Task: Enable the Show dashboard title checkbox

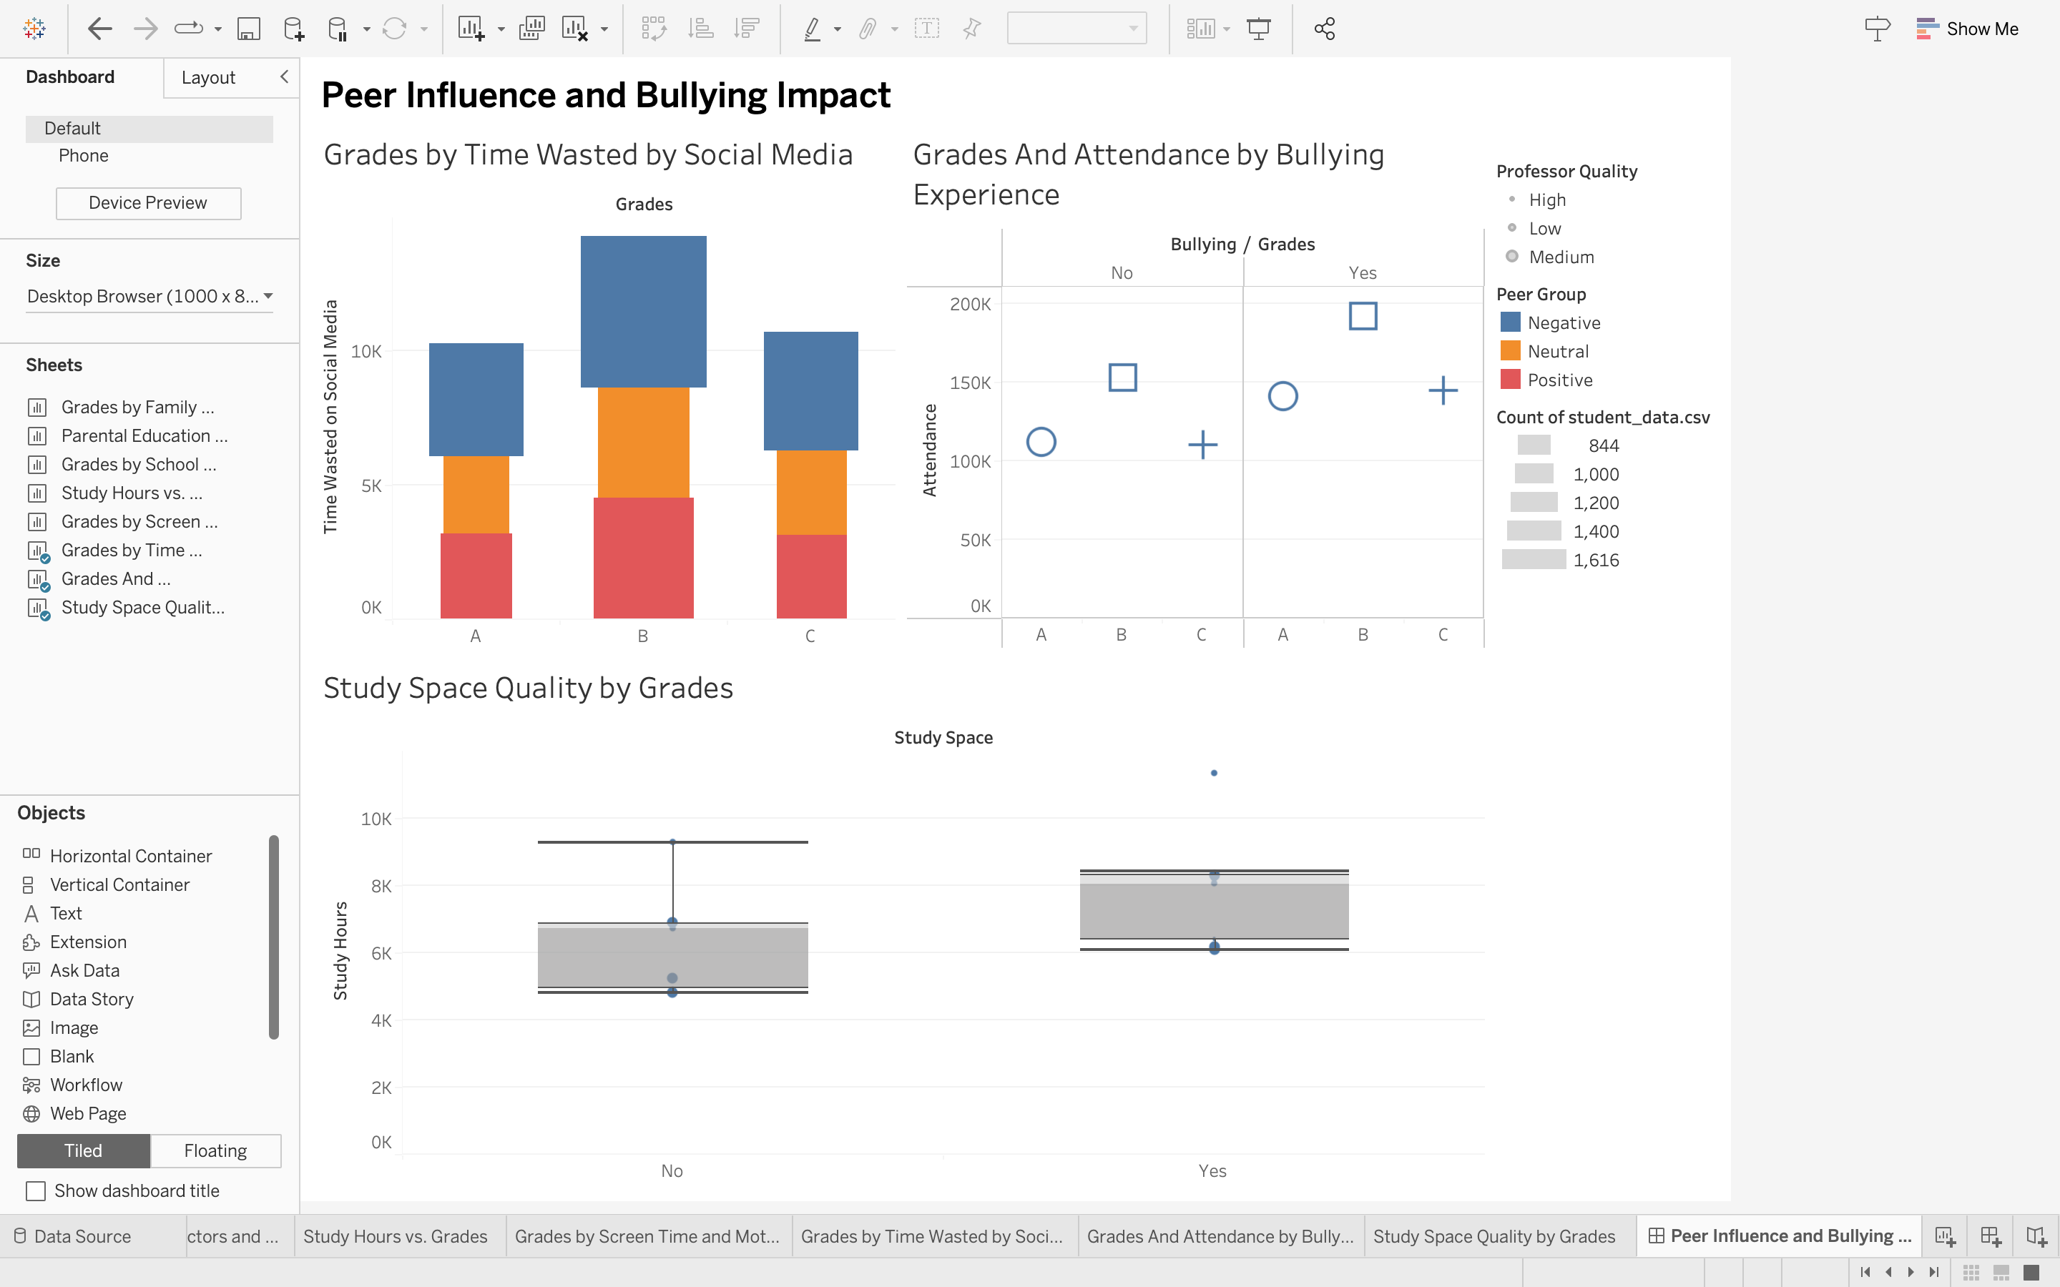Action: pyautogui.click(x=36, y=1190)
